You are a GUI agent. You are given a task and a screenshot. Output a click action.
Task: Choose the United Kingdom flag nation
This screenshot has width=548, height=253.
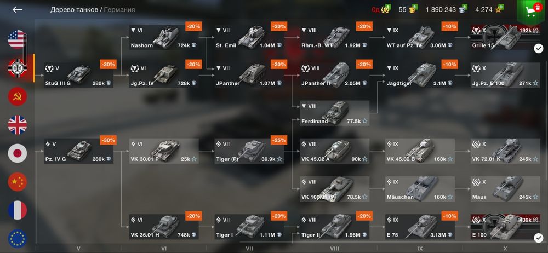click(x=17, y=125)
